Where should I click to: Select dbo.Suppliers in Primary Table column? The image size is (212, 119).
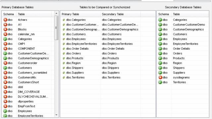click(75, 73)
